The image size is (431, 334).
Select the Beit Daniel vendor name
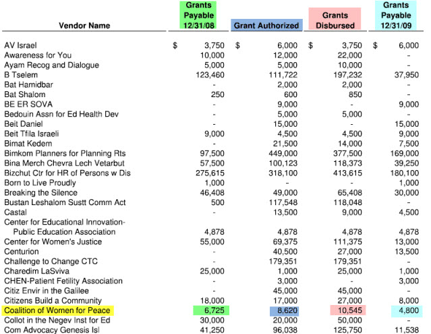pos(24,124)
